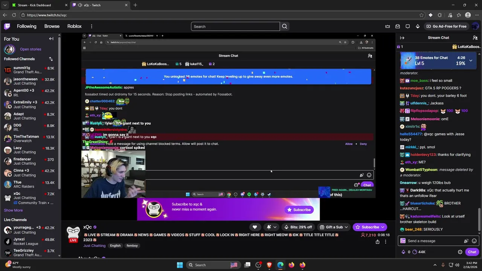The image size is (482, 271).
Task: Click the xQc channel avatar with LIVE badge
Action: coord(73,234)
